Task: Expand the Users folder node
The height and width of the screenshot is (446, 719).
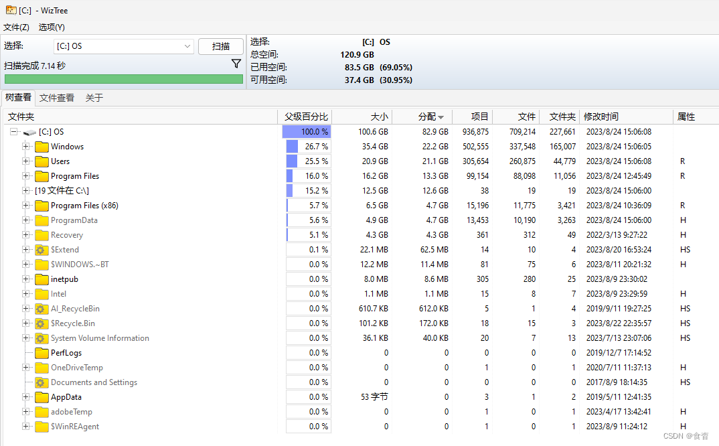Action: point(26,161)
